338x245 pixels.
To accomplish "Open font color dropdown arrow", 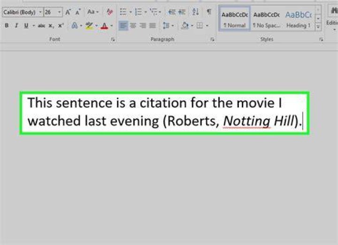I will click(x=111, y=26).
